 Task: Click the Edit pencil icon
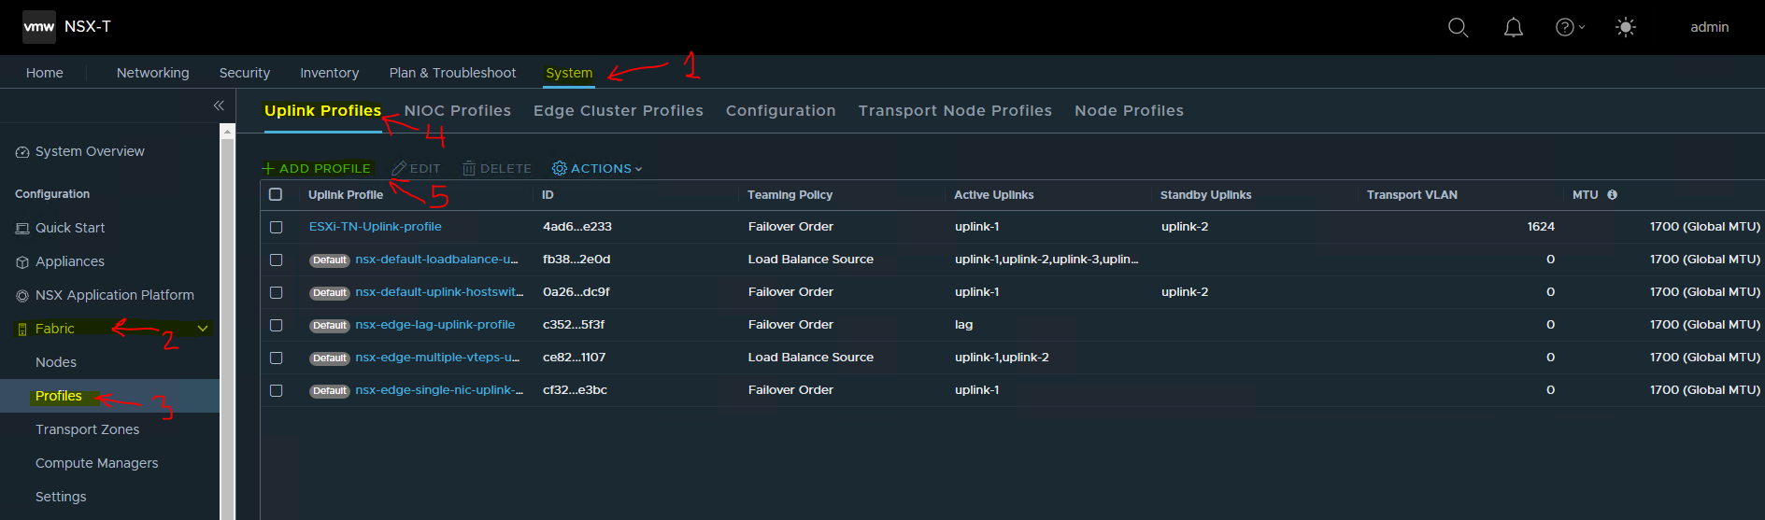coord(399,168)
